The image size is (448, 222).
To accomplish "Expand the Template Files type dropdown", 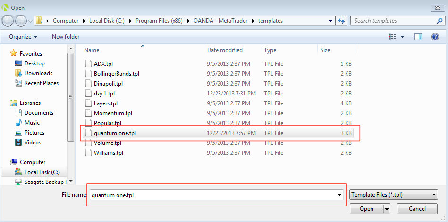I will [x=393, y=195].
